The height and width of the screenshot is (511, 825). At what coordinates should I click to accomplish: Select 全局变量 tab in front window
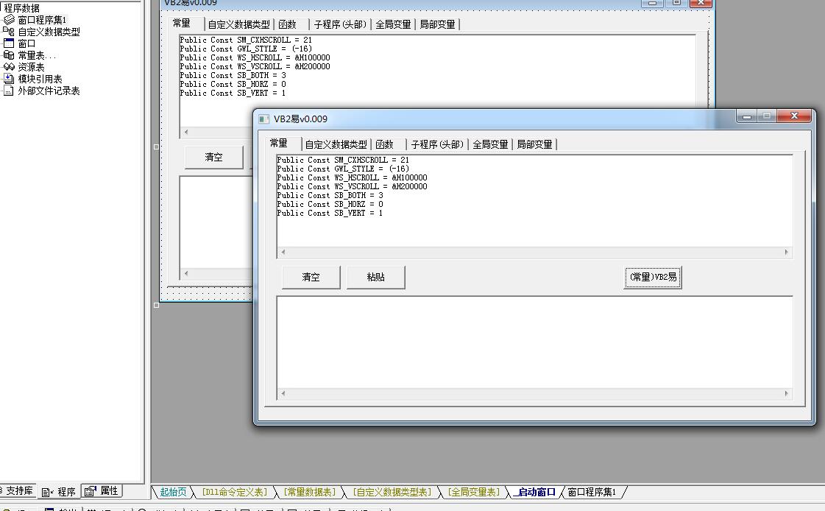pyautogui.click(x=490, y=144)
